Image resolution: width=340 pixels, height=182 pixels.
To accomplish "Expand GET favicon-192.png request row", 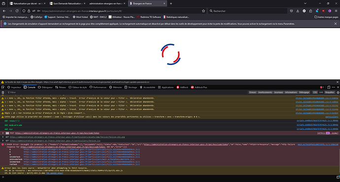I will point(3,137).
